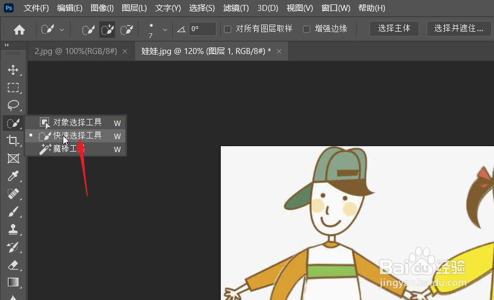494x300 pixels.
Task: Choose 魔棒工具 from flyout menu
Action: pyautogui.click(x=76, y=149)
